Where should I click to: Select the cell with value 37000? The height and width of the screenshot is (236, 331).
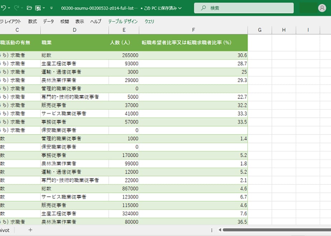[124, 105]
